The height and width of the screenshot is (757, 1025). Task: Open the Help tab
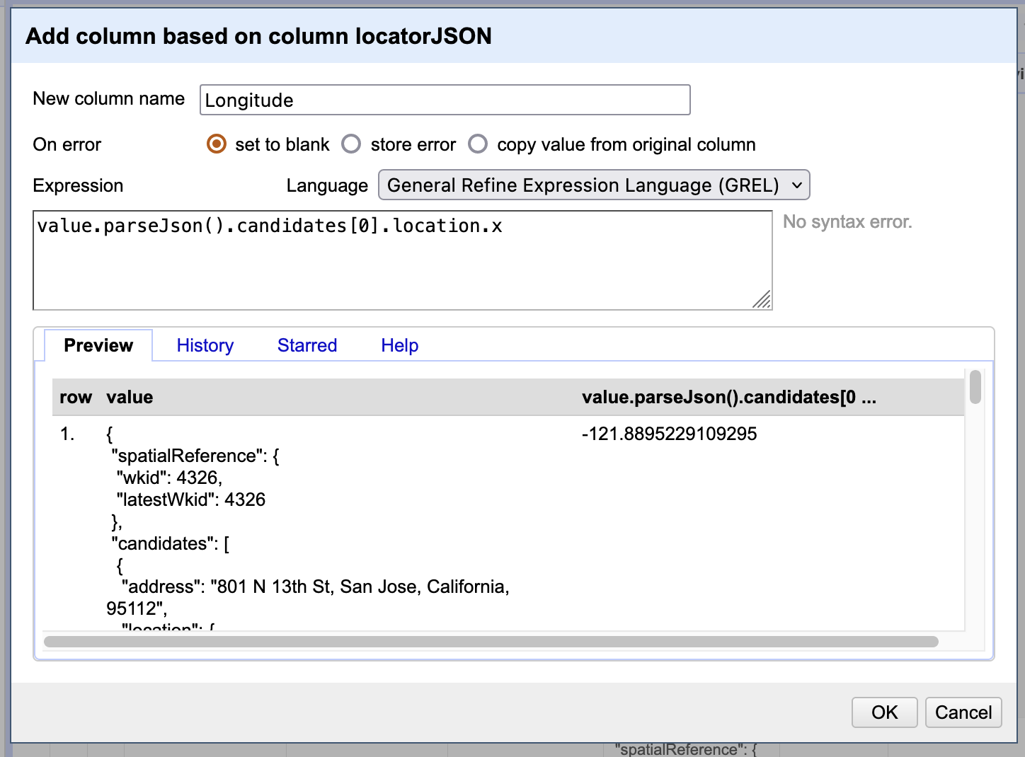click(x=399, y=345)
